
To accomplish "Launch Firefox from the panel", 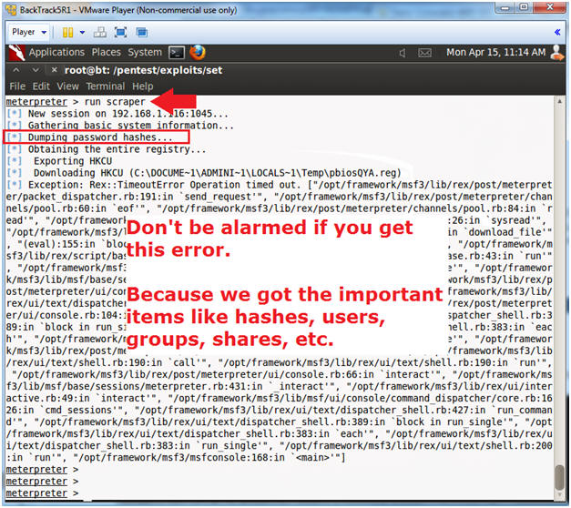I will (x=198, y=53).
